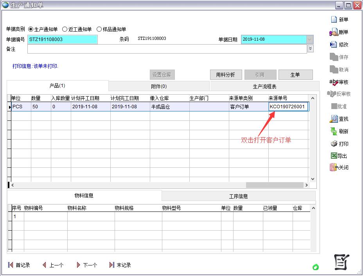Switch to the 附件(0) tab
363x276 pixels.
click(159, 86)
